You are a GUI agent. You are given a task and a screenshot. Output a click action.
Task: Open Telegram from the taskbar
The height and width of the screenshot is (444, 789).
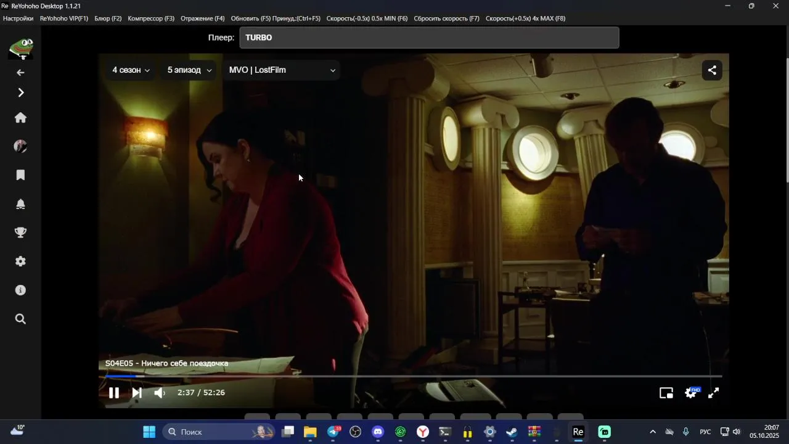pos(333,432)
